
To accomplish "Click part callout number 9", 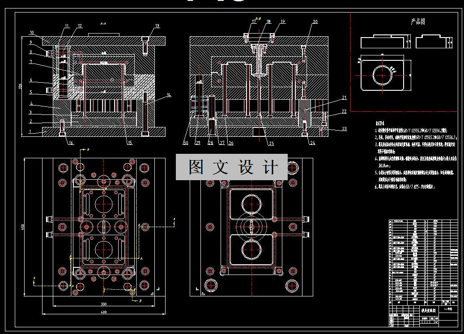I will (x=30, y=42).
